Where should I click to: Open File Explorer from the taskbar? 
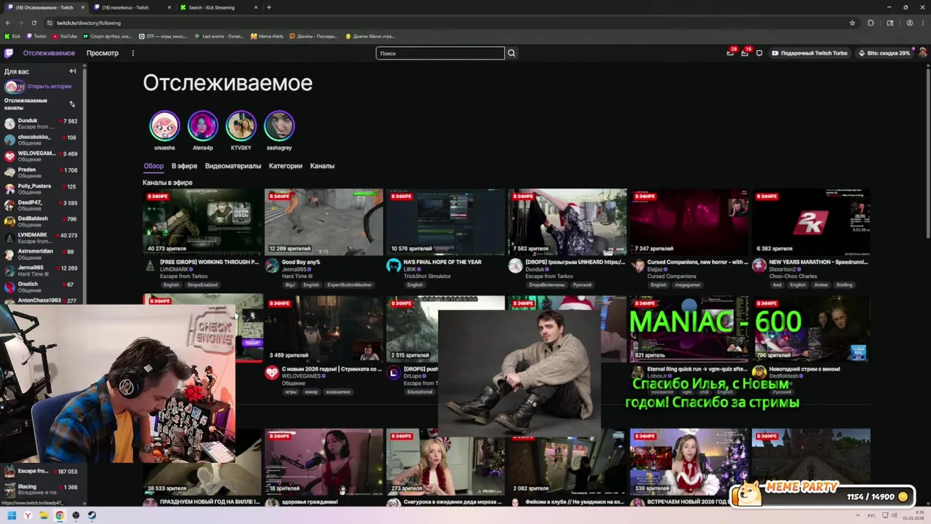click(x=44, y=515)
